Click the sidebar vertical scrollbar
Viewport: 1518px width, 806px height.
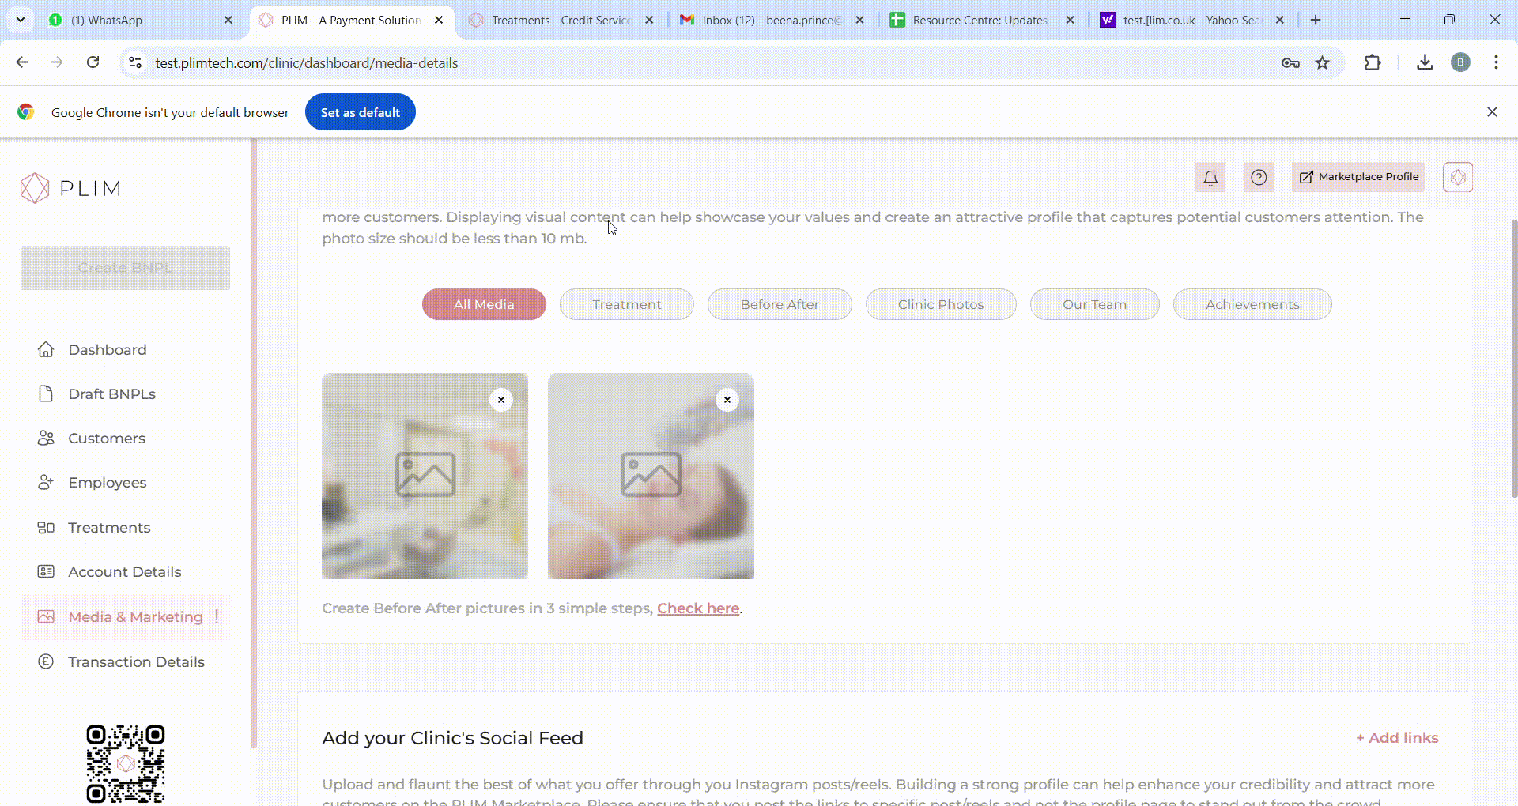(x=254, y=443)
